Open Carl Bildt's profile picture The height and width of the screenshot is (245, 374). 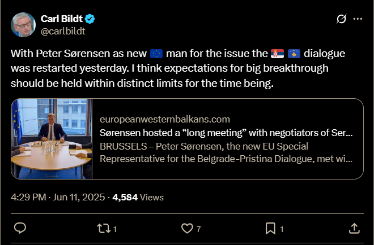(23, 25)
